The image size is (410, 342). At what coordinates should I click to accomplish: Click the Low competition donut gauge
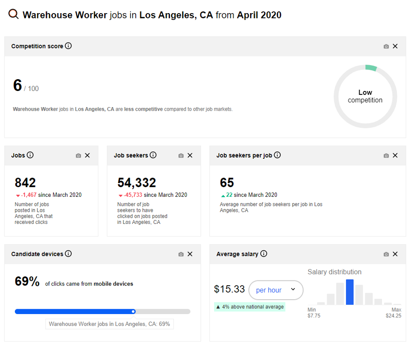pos(365,96)
